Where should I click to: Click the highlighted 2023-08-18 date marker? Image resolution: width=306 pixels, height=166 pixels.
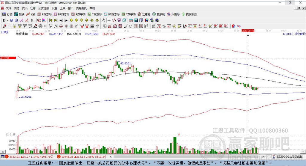point(248,31)
